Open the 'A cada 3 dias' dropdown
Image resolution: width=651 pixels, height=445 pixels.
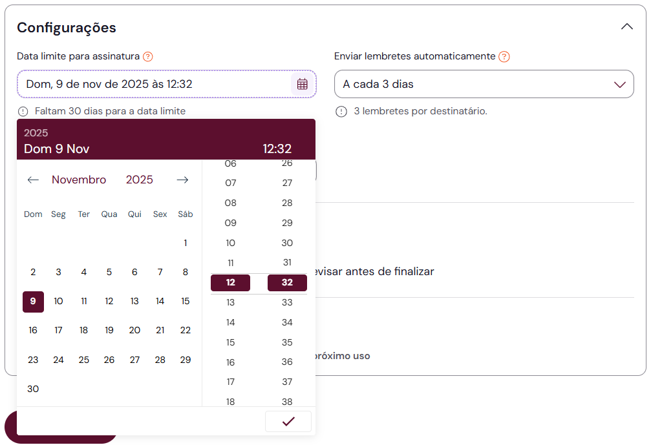pyautogui.click(x=484, y=84)
